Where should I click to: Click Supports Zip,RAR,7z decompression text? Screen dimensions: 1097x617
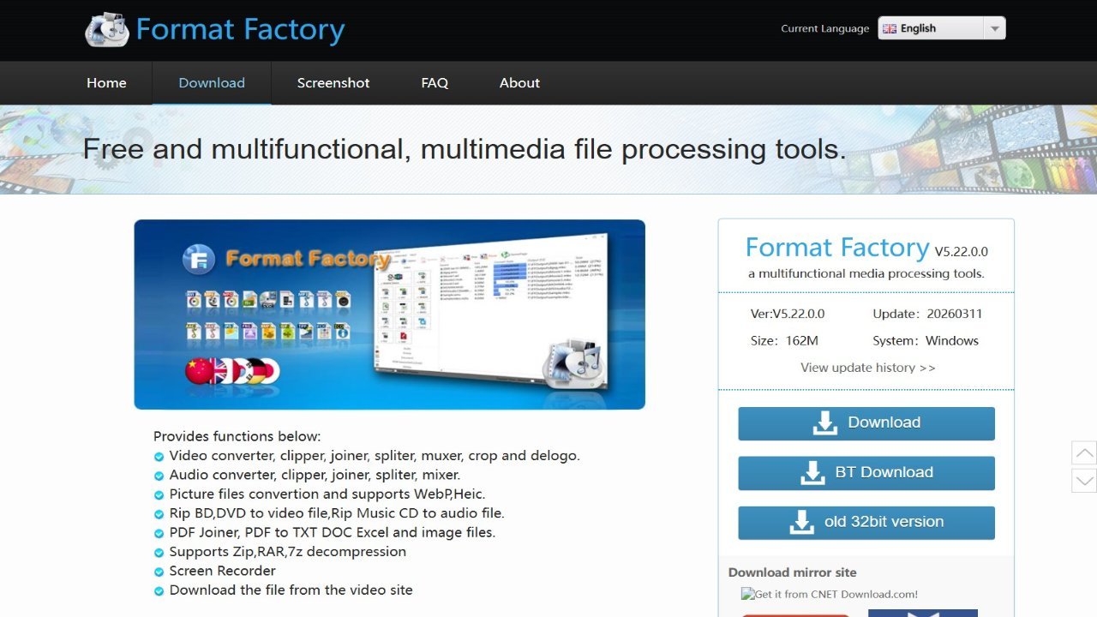click(x=288, y=551)
